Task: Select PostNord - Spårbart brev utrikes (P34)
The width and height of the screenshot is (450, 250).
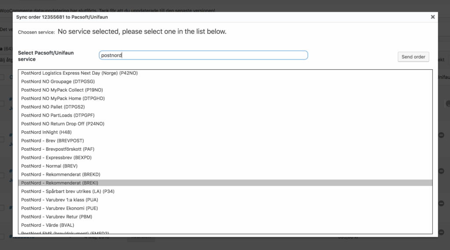Action: pyautogui.click(x=68, y=191)
